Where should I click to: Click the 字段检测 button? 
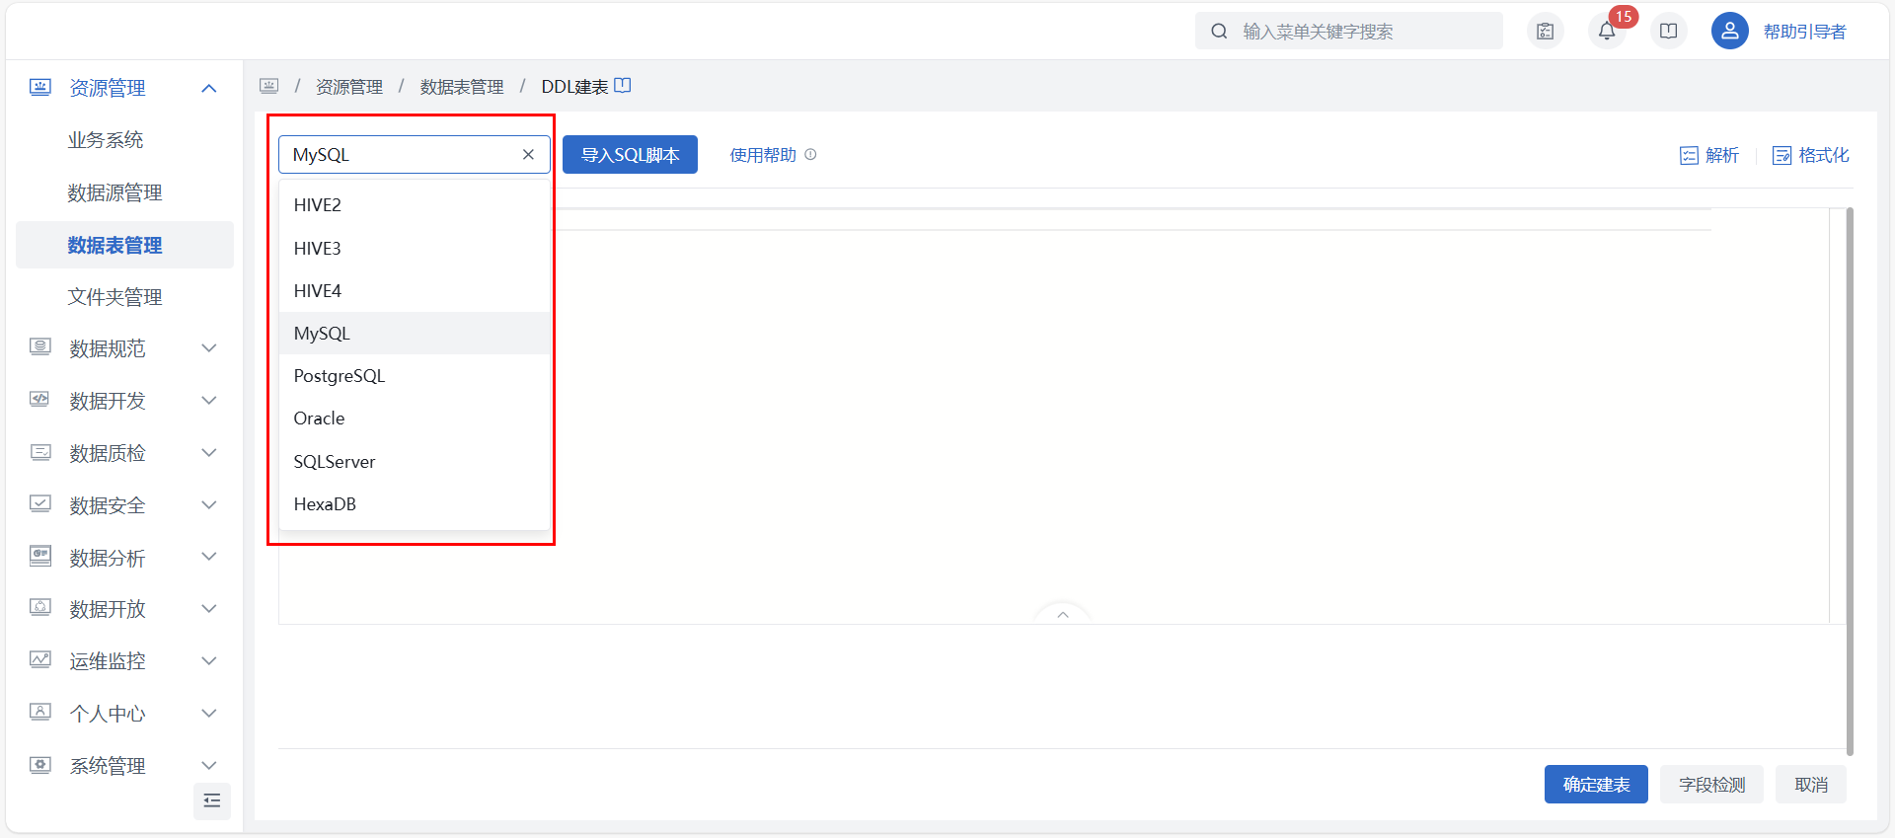click(x=1711, y=785)
